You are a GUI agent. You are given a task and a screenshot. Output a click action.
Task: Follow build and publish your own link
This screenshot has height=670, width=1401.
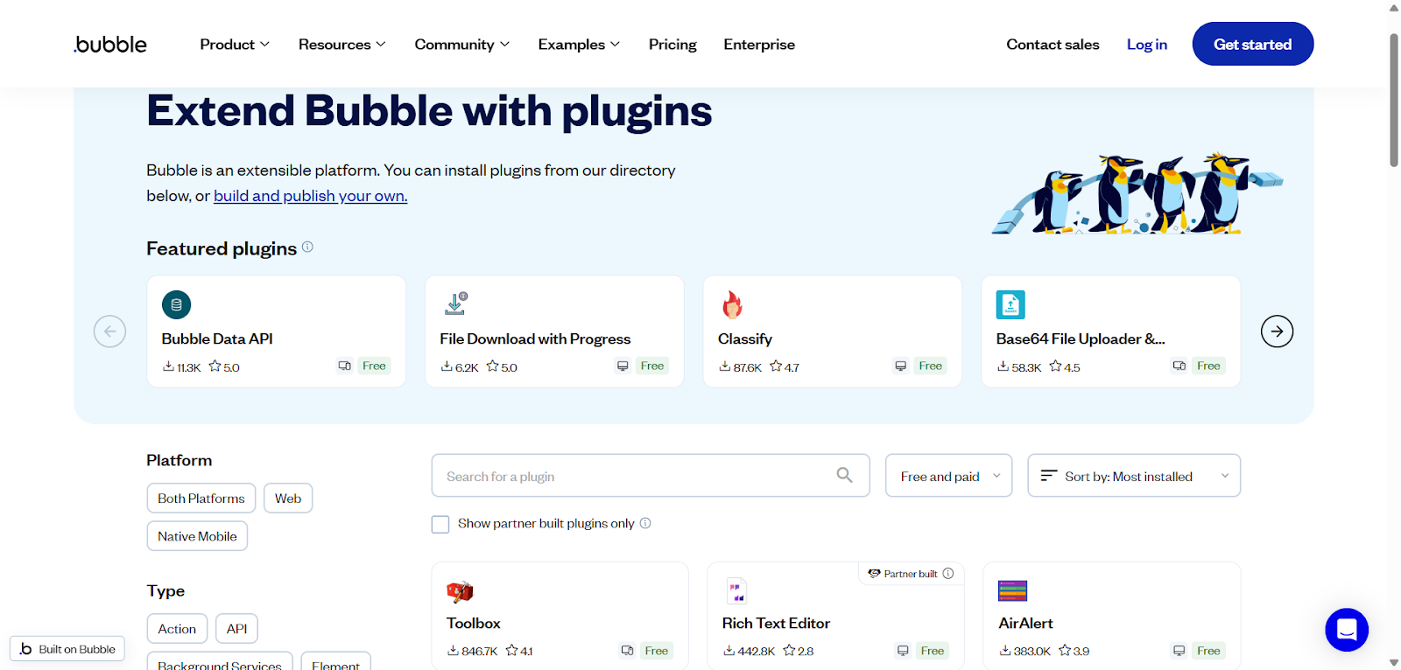coord(311,196)
